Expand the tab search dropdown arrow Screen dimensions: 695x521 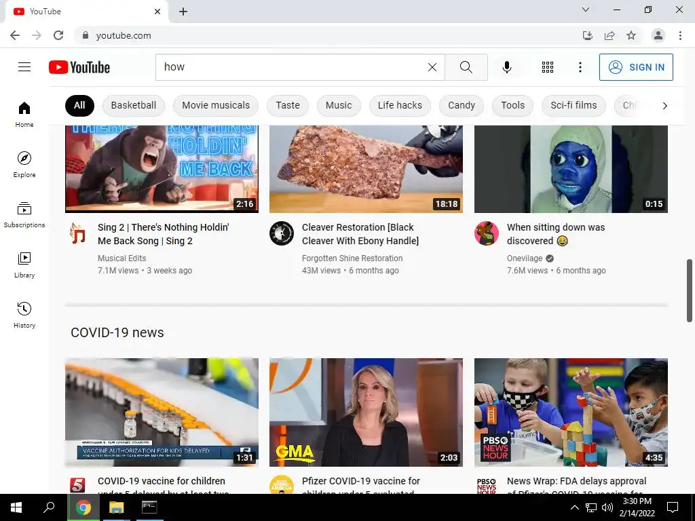point(586,9)
